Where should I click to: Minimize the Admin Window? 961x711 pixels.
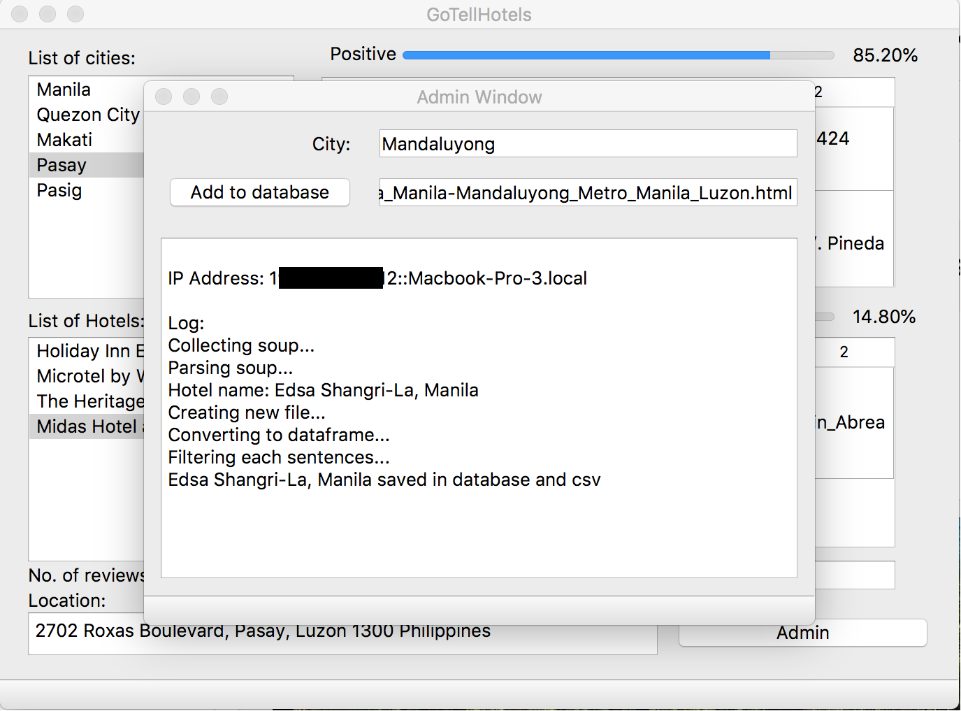point(192,96)
